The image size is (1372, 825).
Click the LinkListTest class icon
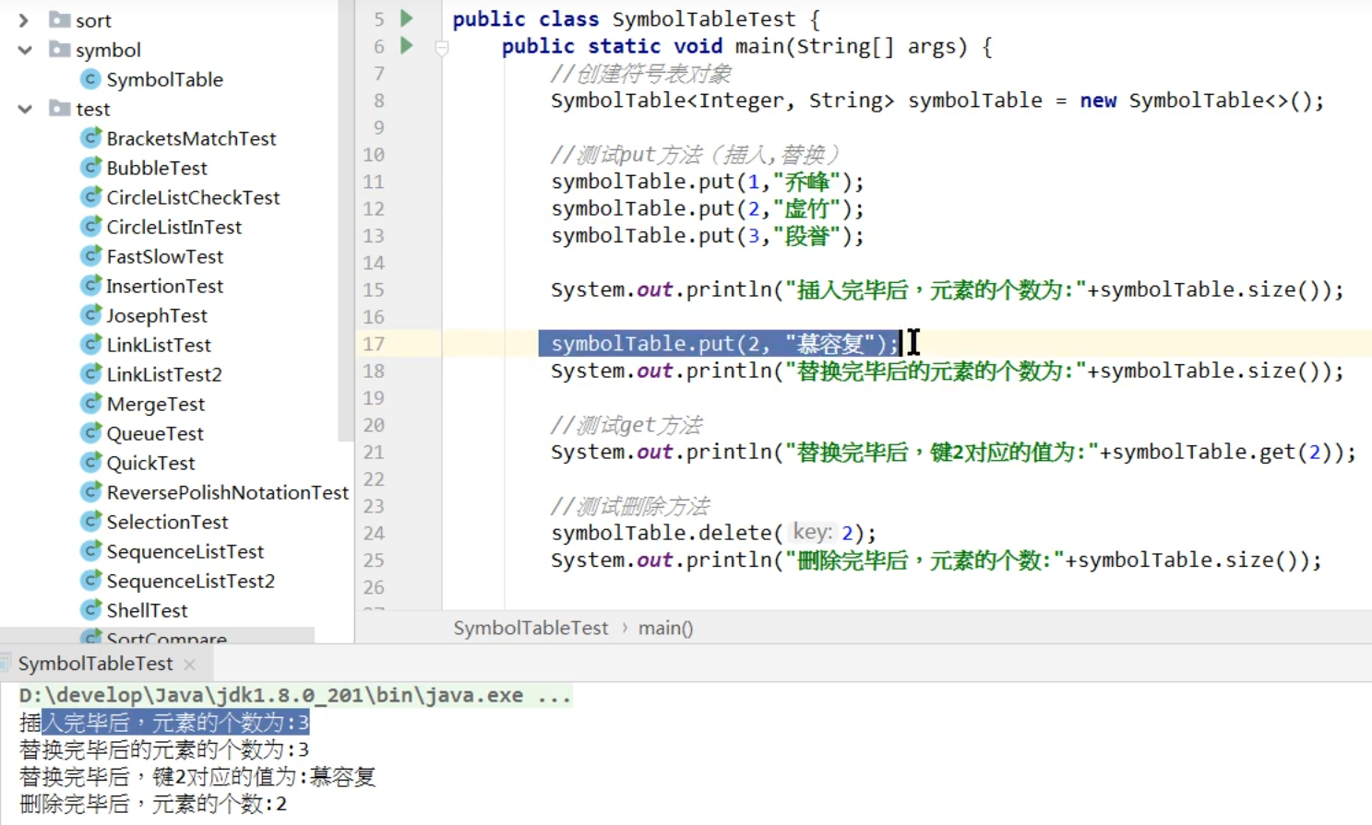click(90, 344)
